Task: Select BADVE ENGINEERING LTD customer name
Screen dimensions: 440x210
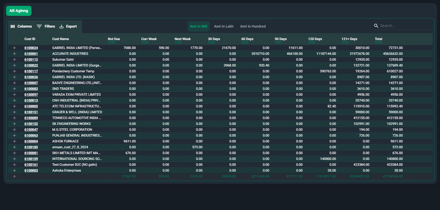Action: tap(77, 83)
